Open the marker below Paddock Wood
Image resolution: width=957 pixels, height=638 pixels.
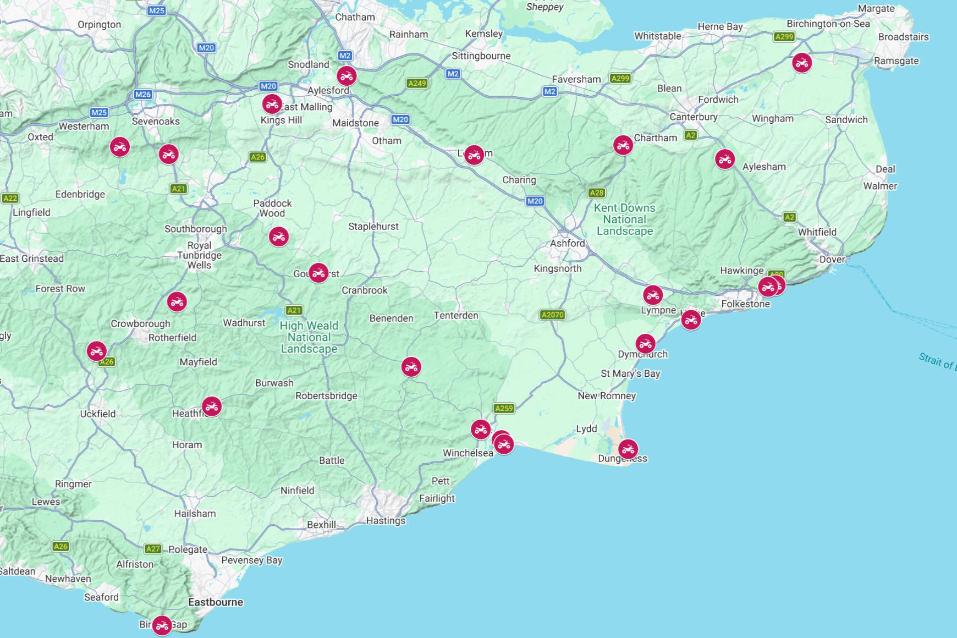coord(279,237)
